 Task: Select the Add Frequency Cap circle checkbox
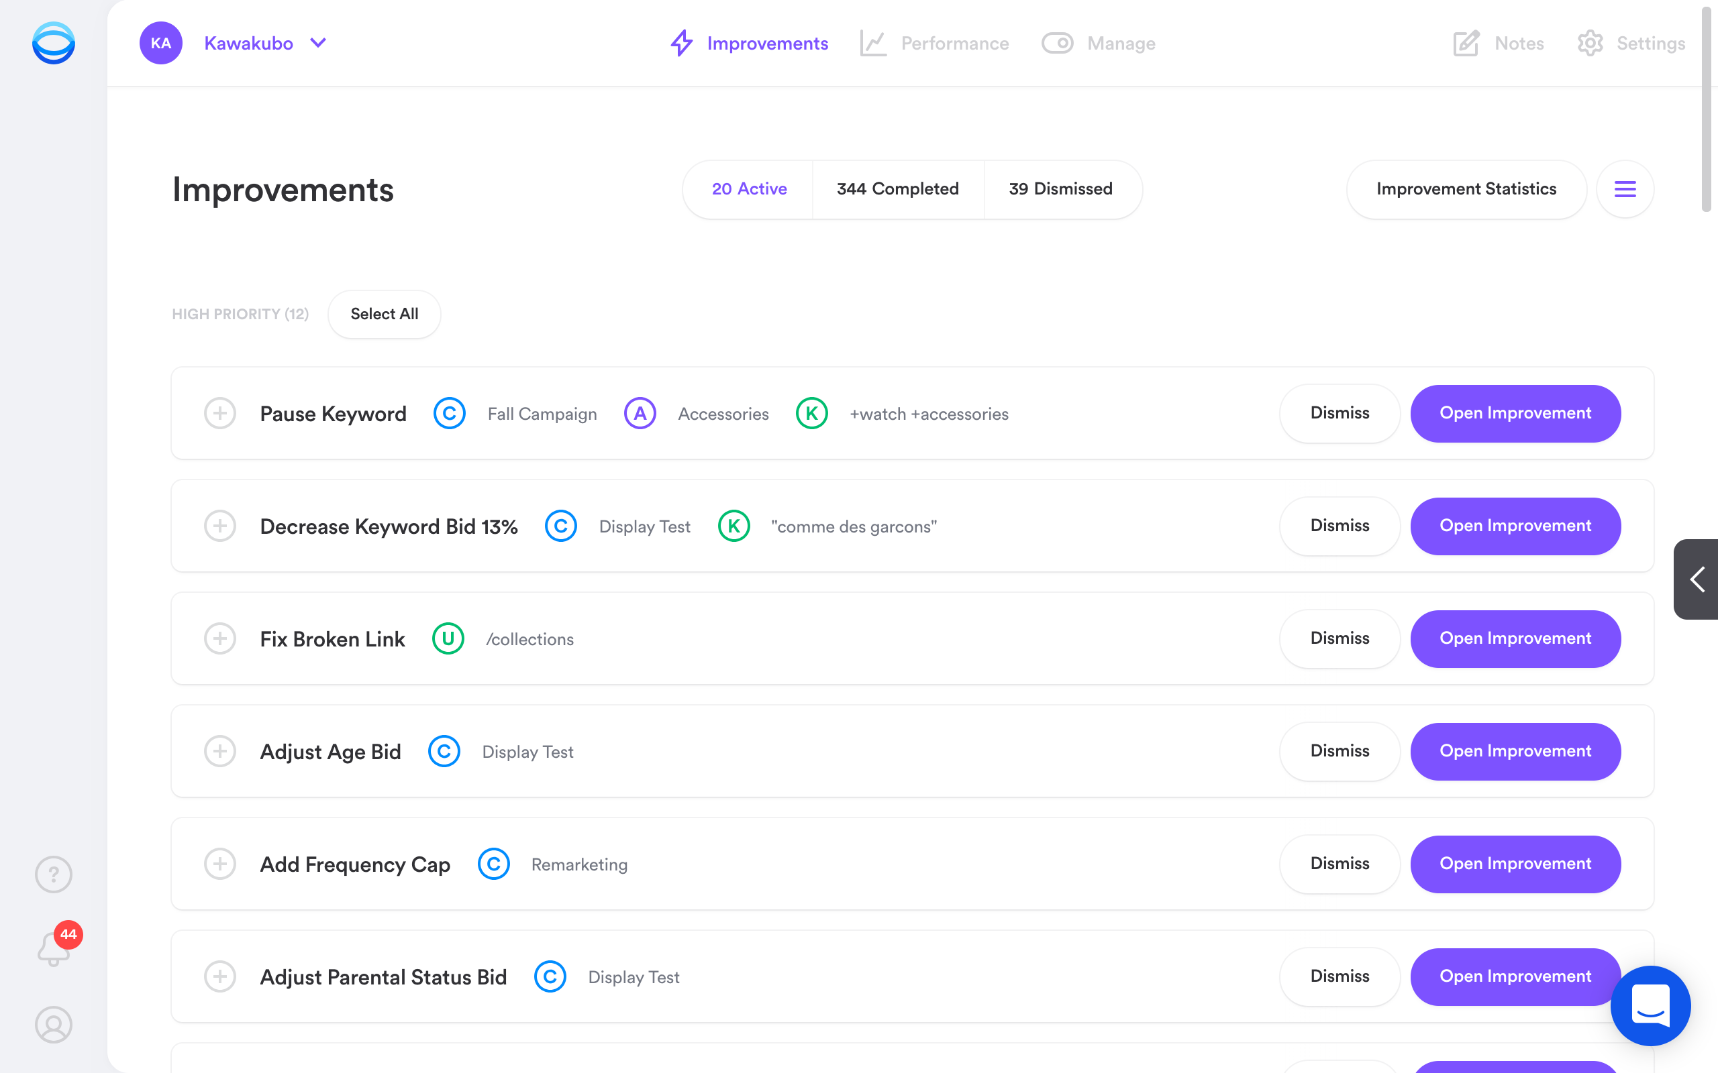pos(220,864)
